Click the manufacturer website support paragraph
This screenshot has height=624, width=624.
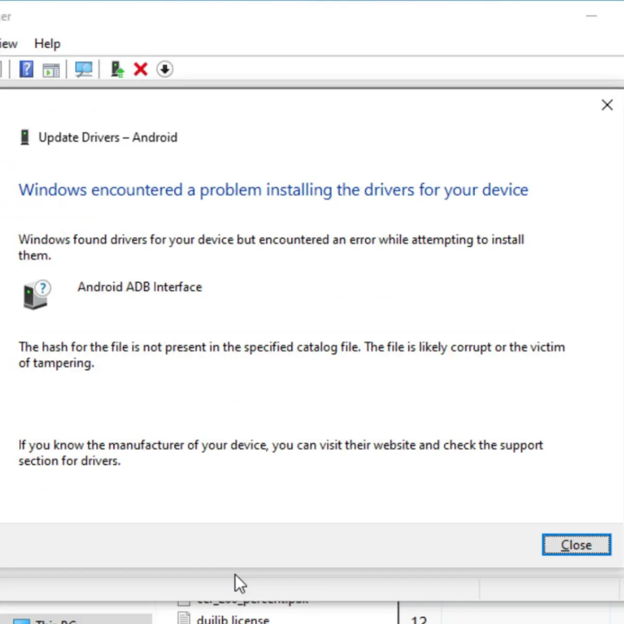coord(281,453)
